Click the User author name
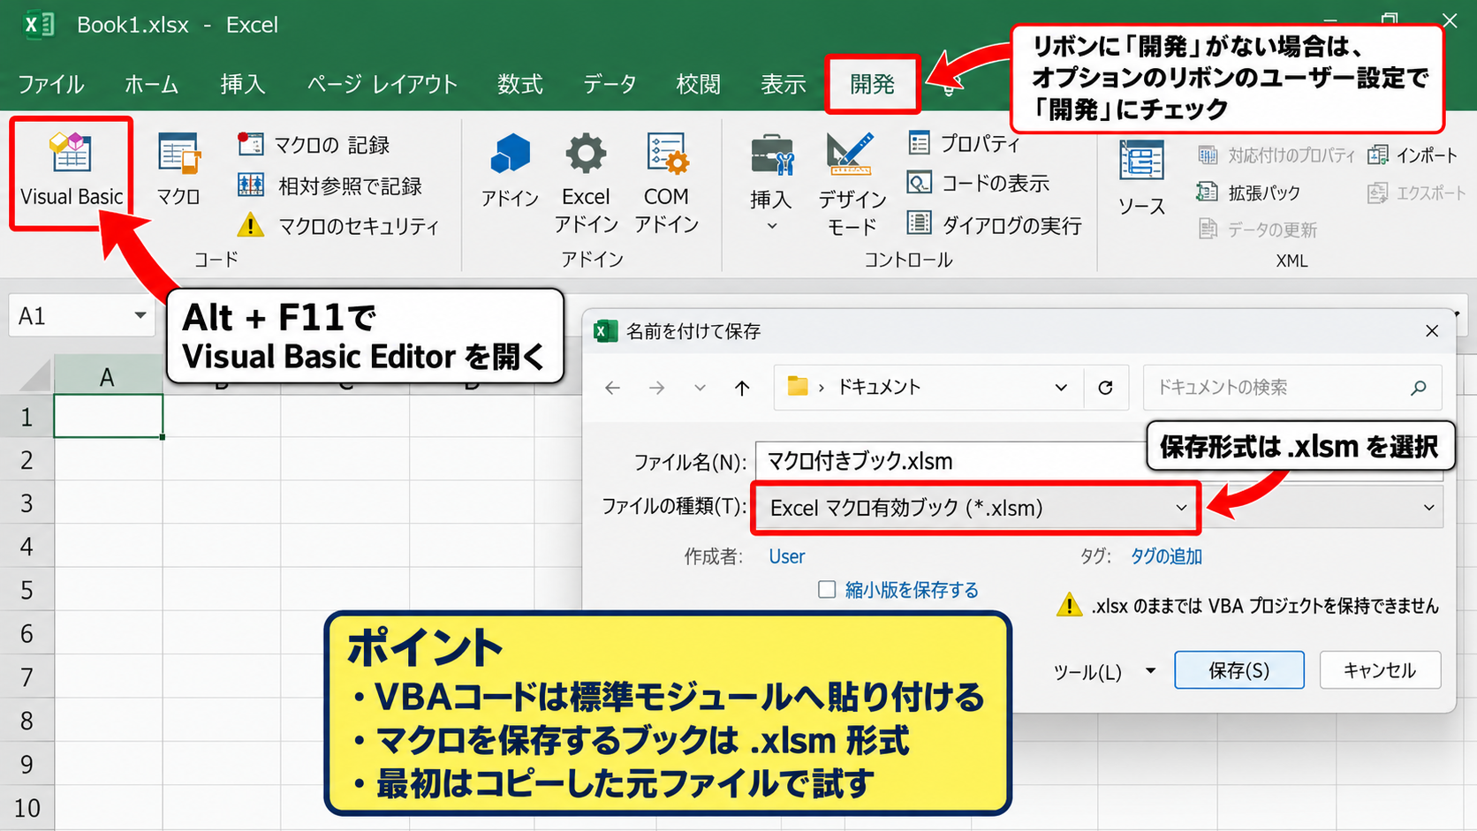 coord(786,556)
